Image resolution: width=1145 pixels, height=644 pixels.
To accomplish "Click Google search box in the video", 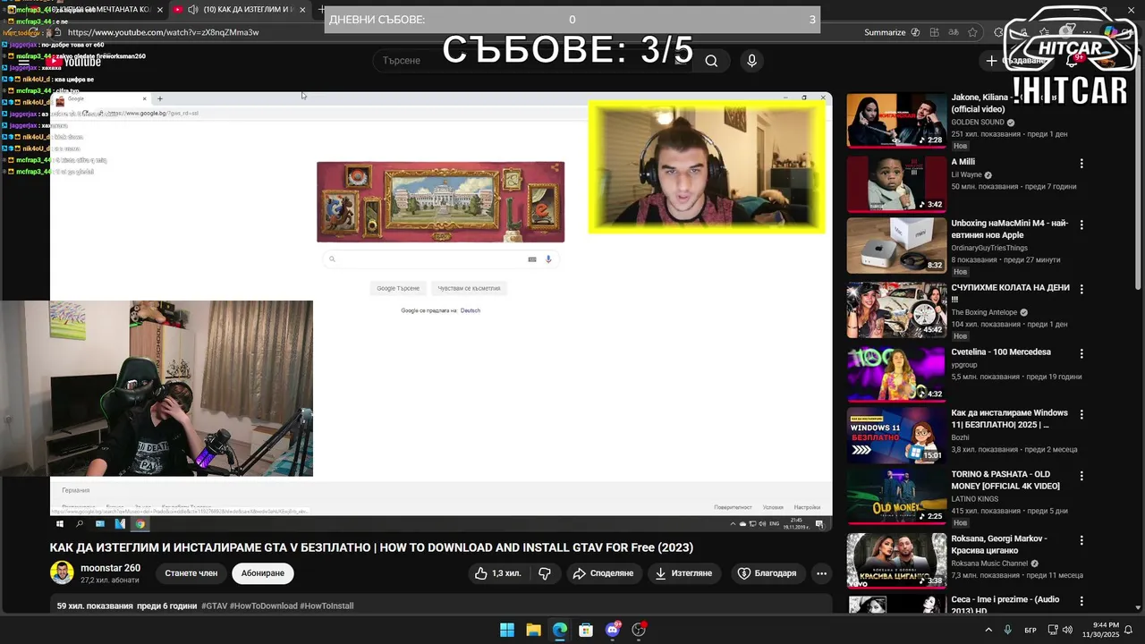I will [440, 259].
